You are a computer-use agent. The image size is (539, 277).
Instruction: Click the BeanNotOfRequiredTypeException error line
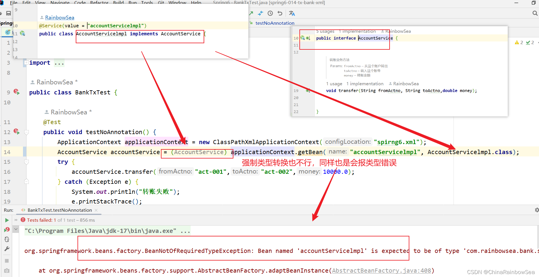click(281, 251)
